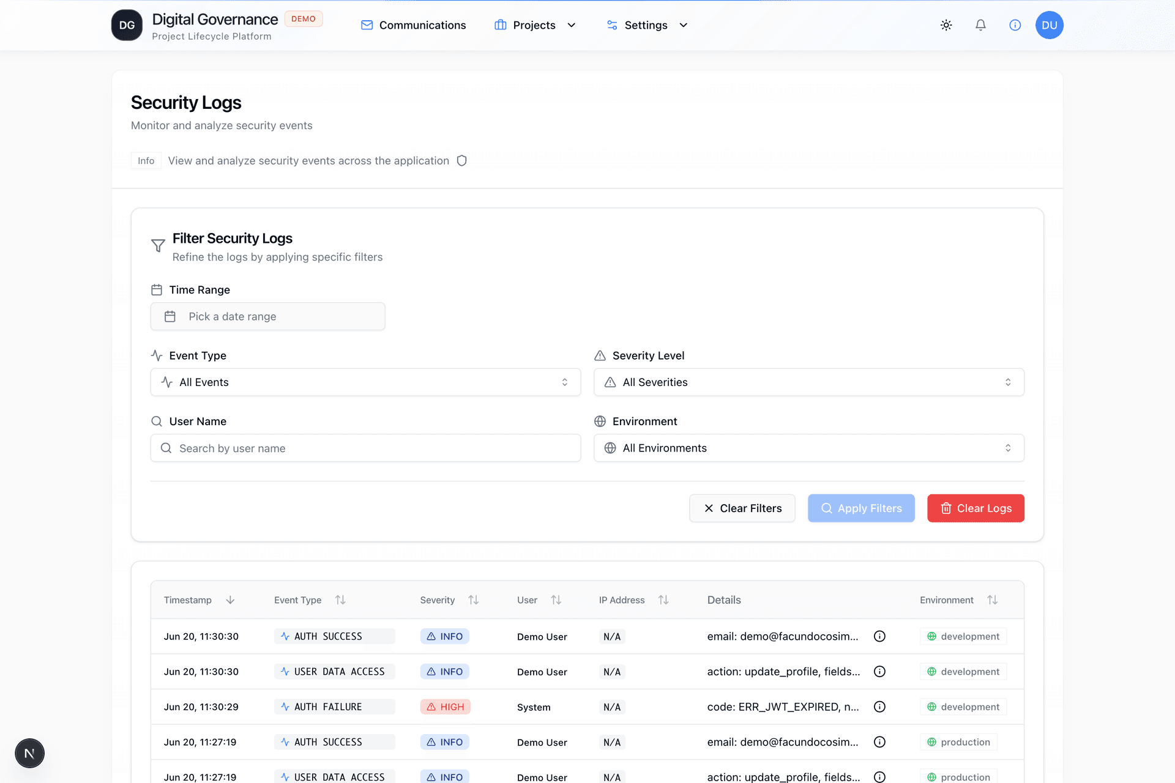1175x783 pixels.
Task: Click INFO badge in the 11:30:30 AUTH SUCCESS row
Action: 445,636
